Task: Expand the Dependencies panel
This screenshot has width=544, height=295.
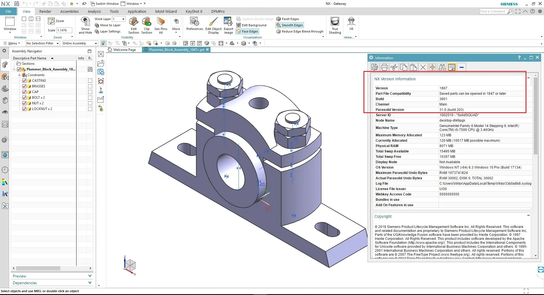Action: [90, 283]
